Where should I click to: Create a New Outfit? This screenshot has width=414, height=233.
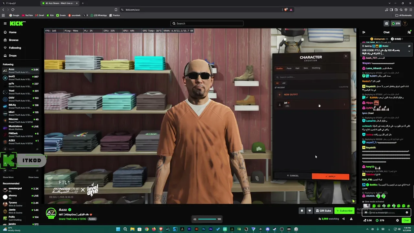pos(311,94)
